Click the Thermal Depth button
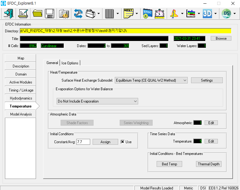 pyautogui.click(x=209, y=164)
